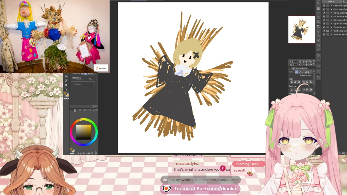Flip the canvas vertically in Navigator
Viewport: 347px width, 195px height.
click(x=313, y=64)
